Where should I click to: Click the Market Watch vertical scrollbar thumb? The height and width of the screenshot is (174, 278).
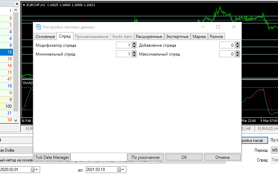click(x=16, y=62)
